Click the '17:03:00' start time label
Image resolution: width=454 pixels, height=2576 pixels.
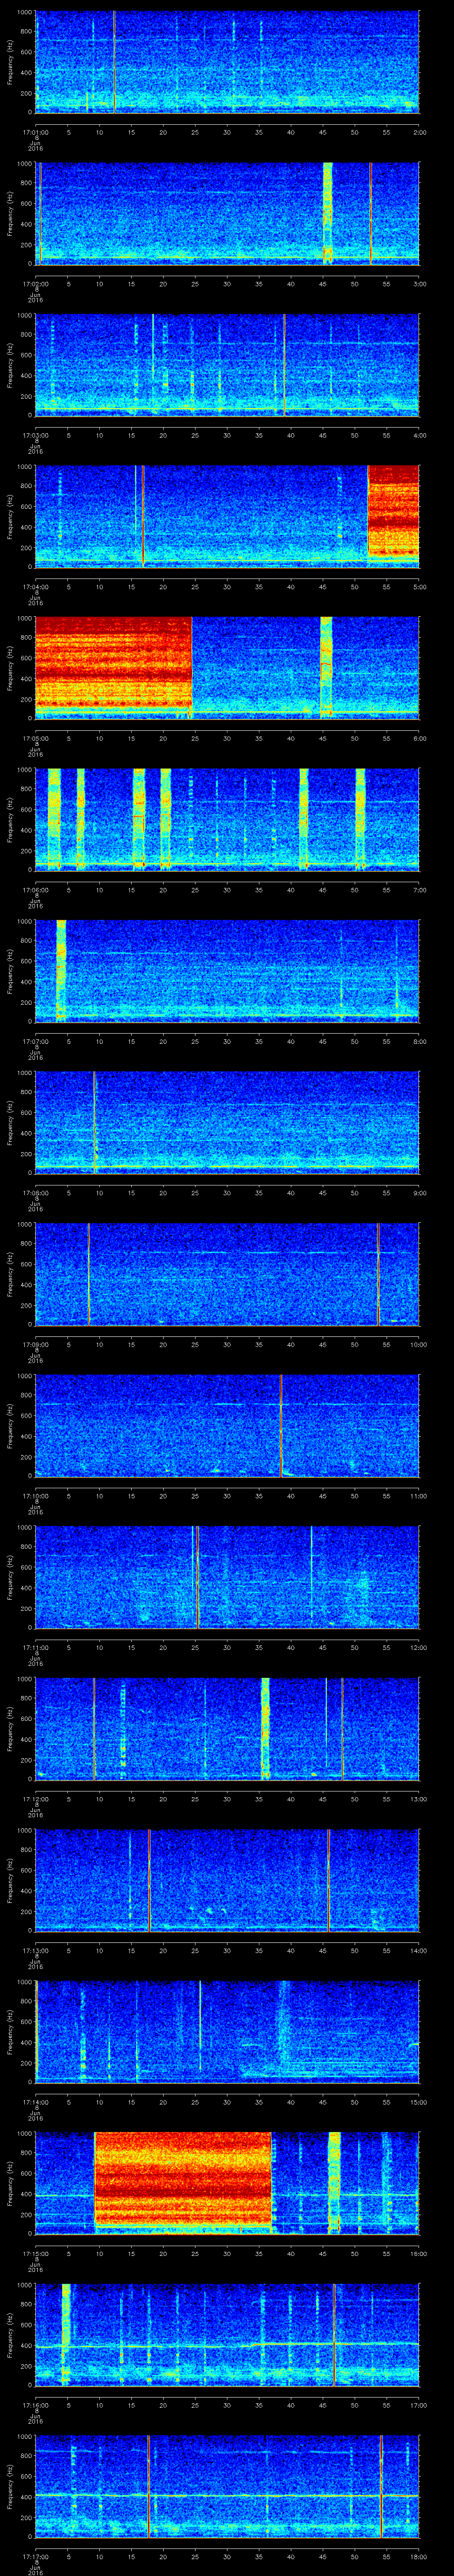35,435
